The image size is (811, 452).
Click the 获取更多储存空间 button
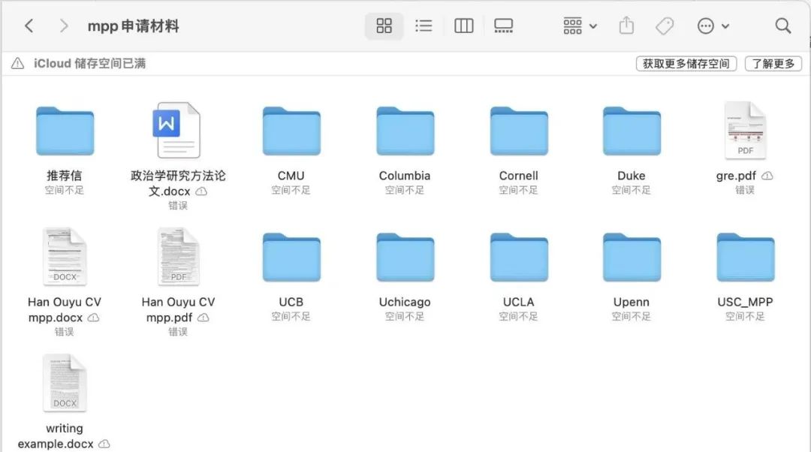click(x=686, y=64)
